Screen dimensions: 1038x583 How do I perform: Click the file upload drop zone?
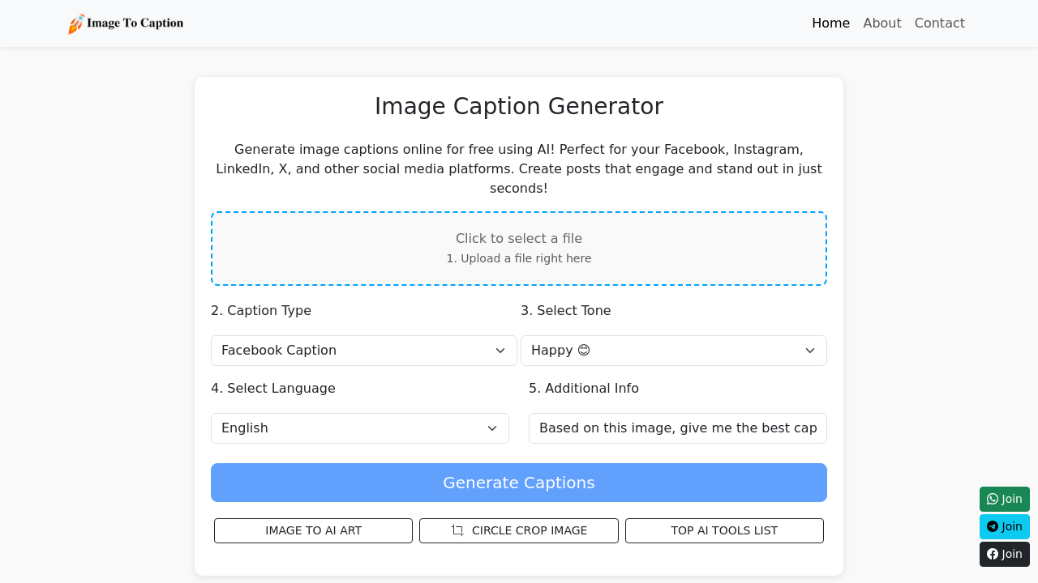(x=518, y=248)
